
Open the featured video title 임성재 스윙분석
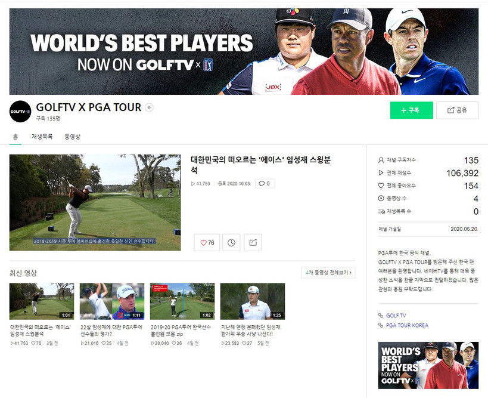pyautogui.click(x=260, y=165)
